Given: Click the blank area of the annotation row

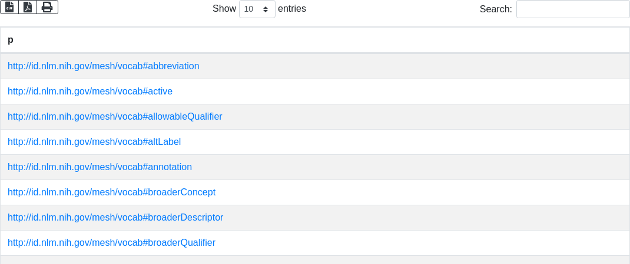Looking at the screenshot, I should point(412,167).
